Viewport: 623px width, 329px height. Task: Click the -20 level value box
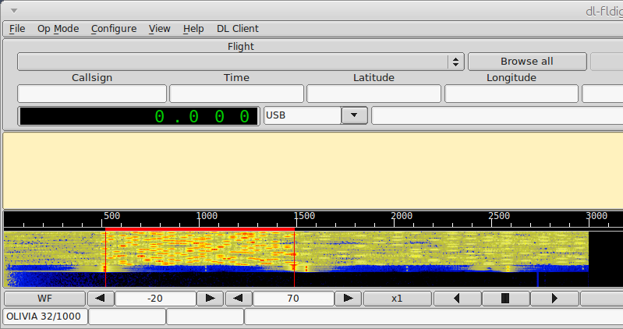click(x=155, y=299)
